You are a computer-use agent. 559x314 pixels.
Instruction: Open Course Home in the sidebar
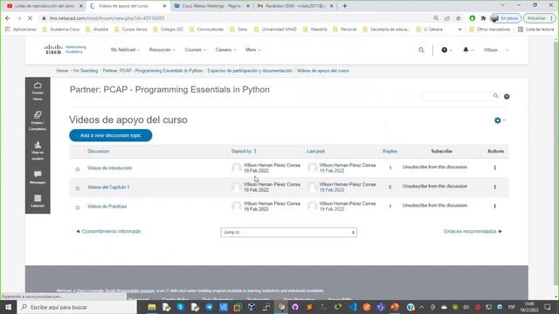[38, 91]
